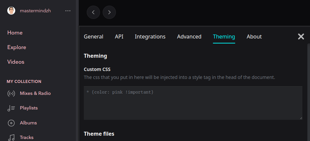310x141 pixels.
Task: Open the Explore page
Action: (17, 47)
